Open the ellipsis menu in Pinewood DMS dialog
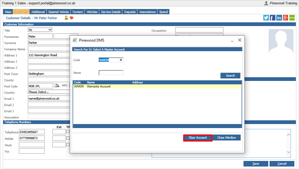This screenshot has height=169, width=299. [232, 40]
